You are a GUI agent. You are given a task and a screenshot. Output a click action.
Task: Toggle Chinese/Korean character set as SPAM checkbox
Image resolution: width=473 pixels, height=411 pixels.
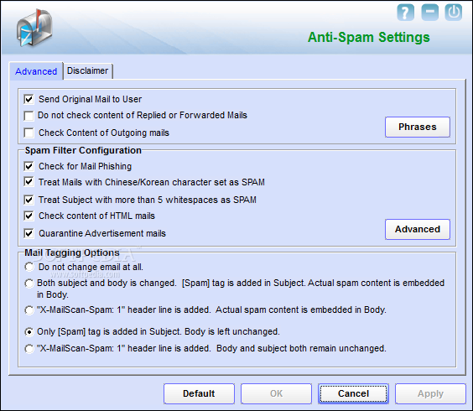coord(29,182)
